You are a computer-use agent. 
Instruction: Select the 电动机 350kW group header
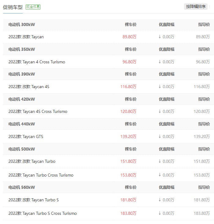pos(22,50)
